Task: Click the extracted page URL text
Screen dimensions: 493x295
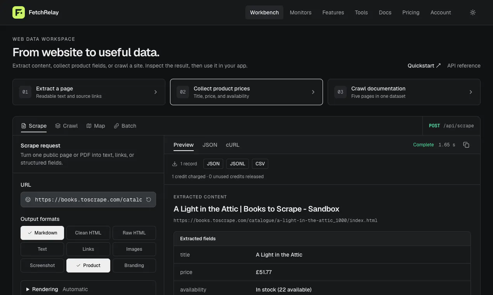Action: click(x=275, y=220)
